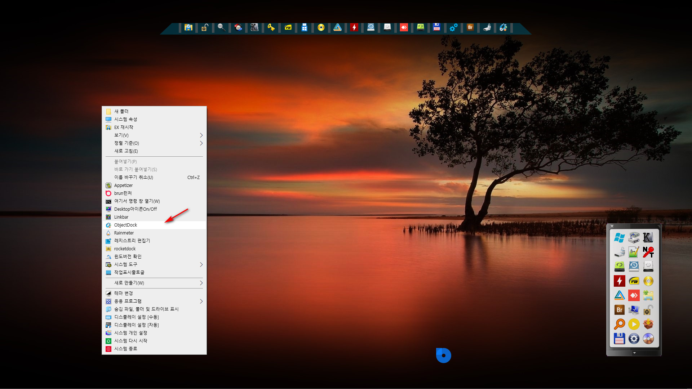The image size is (692, 389).
Task: Launch the gray magnifying glass in the dock bar
Action: (221, 27)
